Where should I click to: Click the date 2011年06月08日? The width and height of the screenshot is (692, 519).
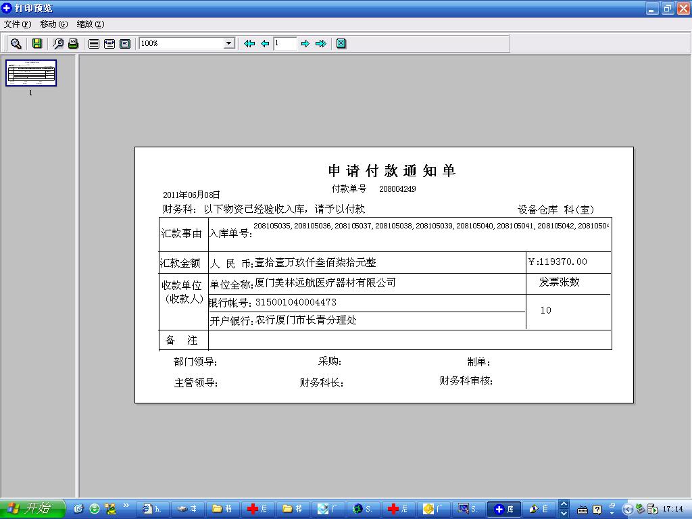point(191,195)
